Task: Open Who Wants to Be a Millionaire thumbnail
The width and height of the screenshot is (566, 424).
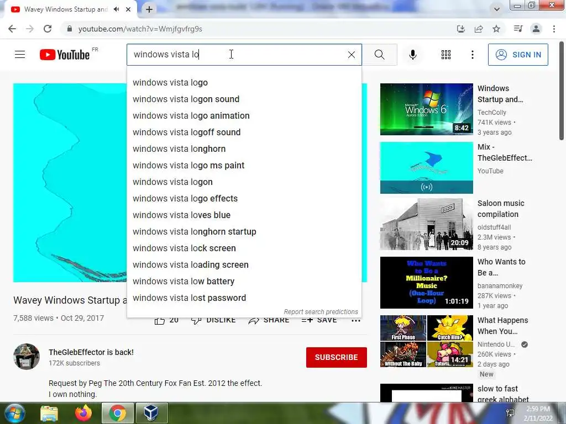Action: [x=426, y=283]
